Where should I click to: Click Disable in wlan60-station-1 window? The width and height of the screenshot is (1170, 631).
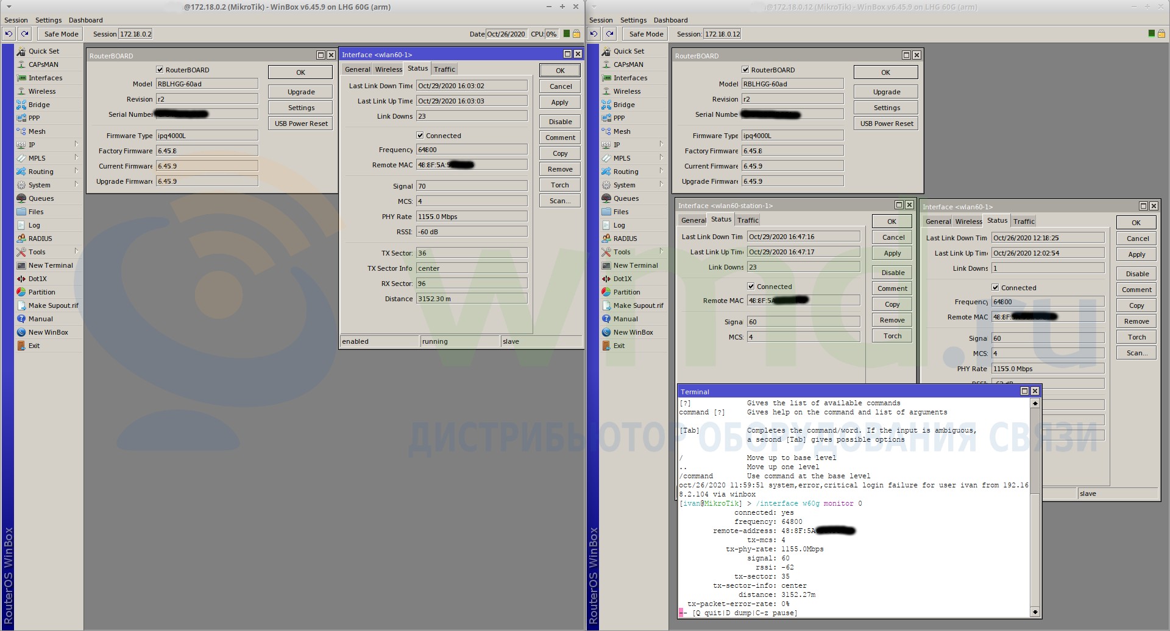[x=892, y=273]
